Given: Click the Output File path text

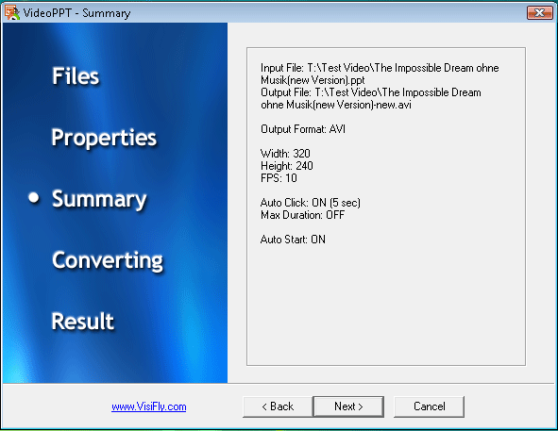Looking at the screenshot, I should pyautogui.click(x=371, y=98).
